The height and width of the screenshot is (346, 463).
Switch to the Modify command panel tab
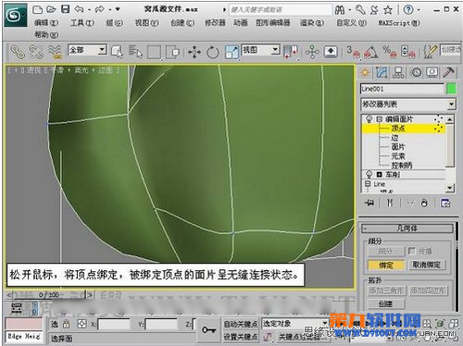(x=382, y=72)
